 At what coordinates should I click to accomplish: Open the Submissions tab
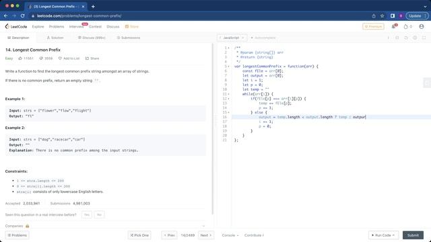click(129, 38)
